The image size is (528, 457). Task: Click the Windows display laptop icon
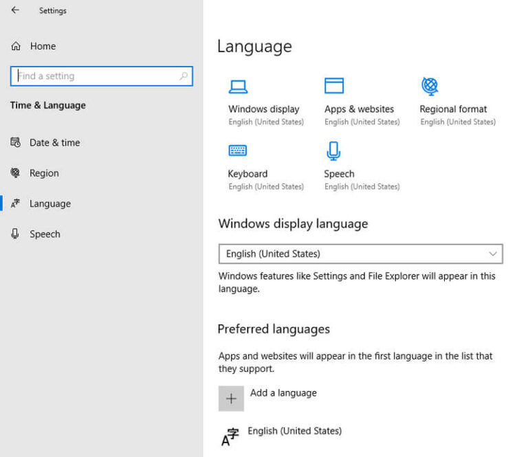tap(238, 87)
